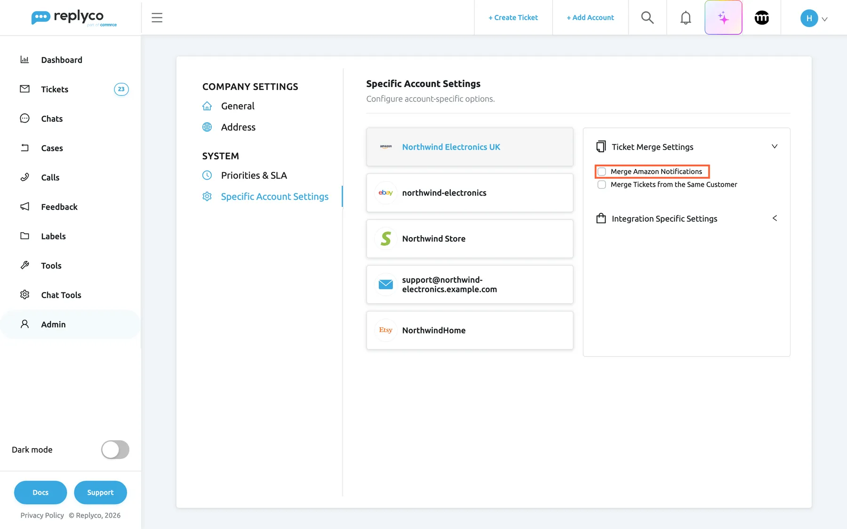Go to Cases section

click(52, 148)
